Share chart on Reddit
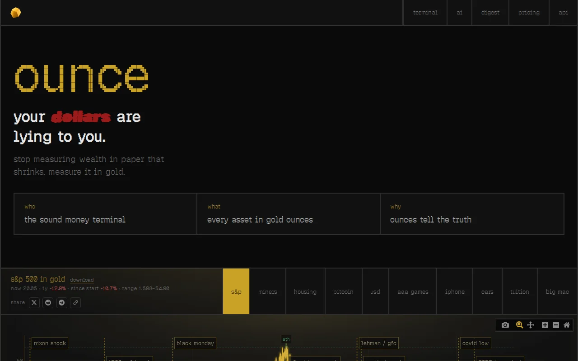578x361 pixels. 48,303
